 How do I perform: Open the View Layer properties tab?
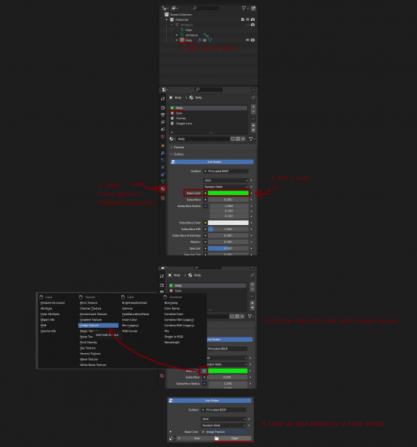tap(163, 122)
